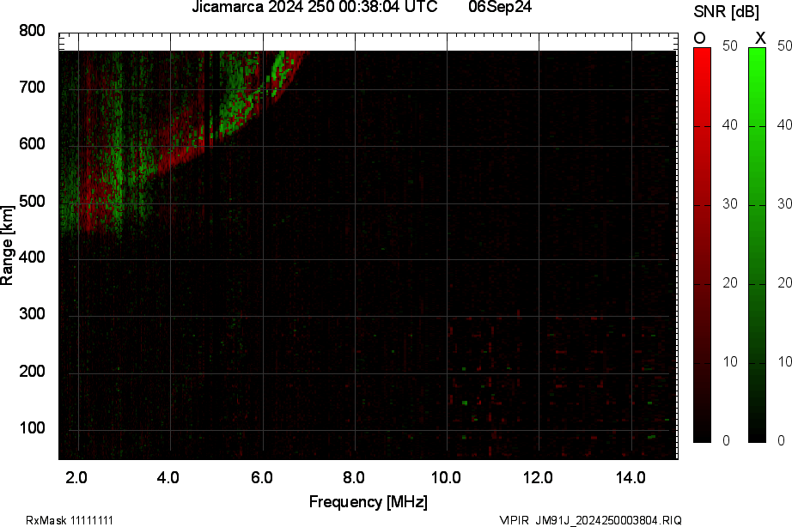Image resolution: width=792 pixels, height=527 pixels.
Task: Click the "O" label above the red bar
Action: pos(699,38)
